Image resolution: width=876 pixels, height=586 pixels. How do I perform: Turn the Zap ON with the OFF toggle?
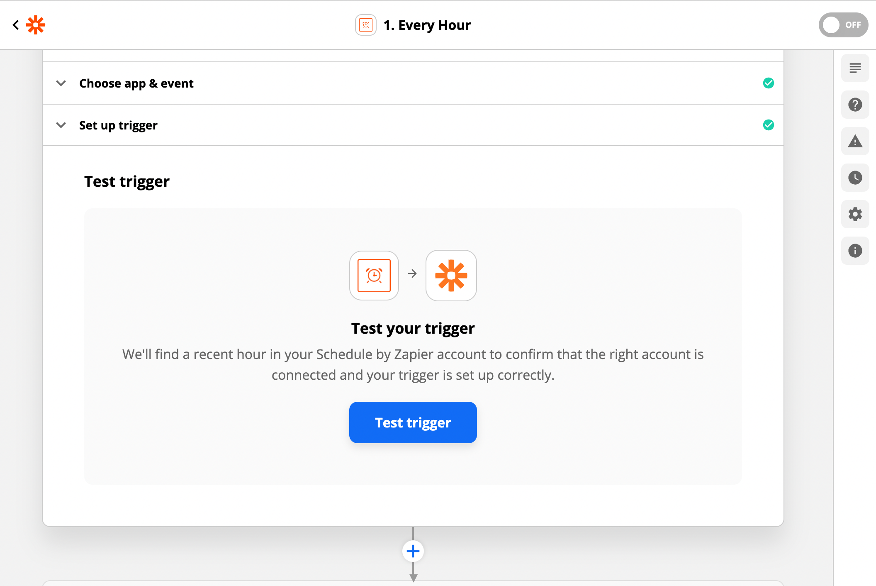(x=843, y=25)
